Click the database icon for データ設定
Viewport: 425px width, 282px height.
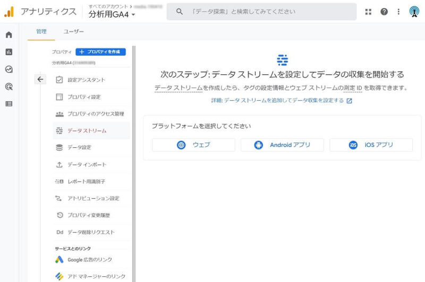point(59,147)
